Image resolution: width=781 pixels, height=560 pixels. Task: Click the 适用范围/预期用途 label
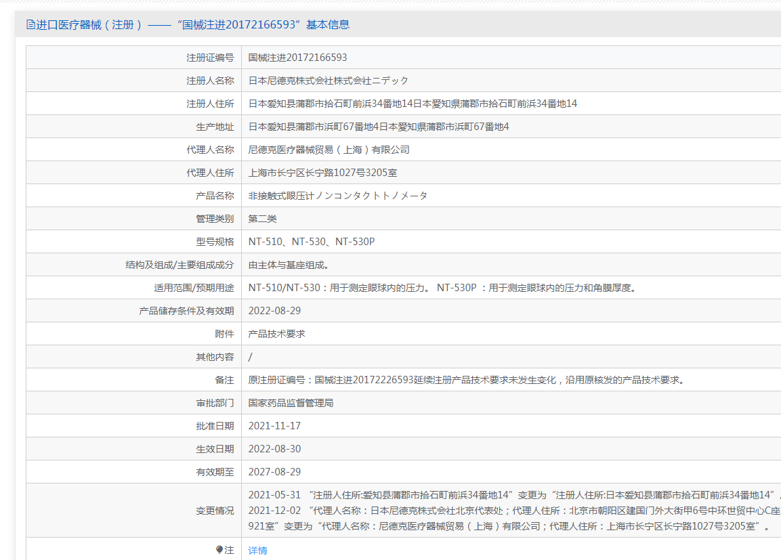click(x=194, y=288)
